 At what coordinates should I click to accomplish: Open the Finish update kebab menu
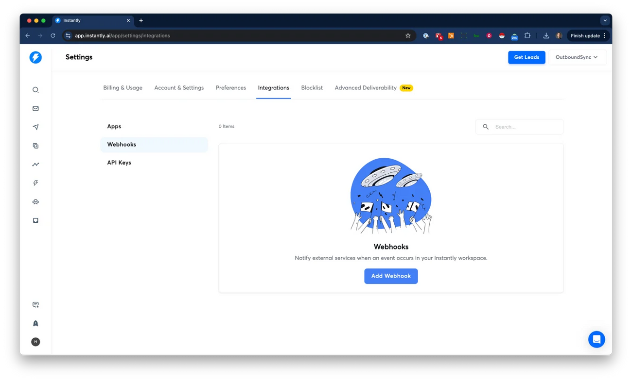603,35
